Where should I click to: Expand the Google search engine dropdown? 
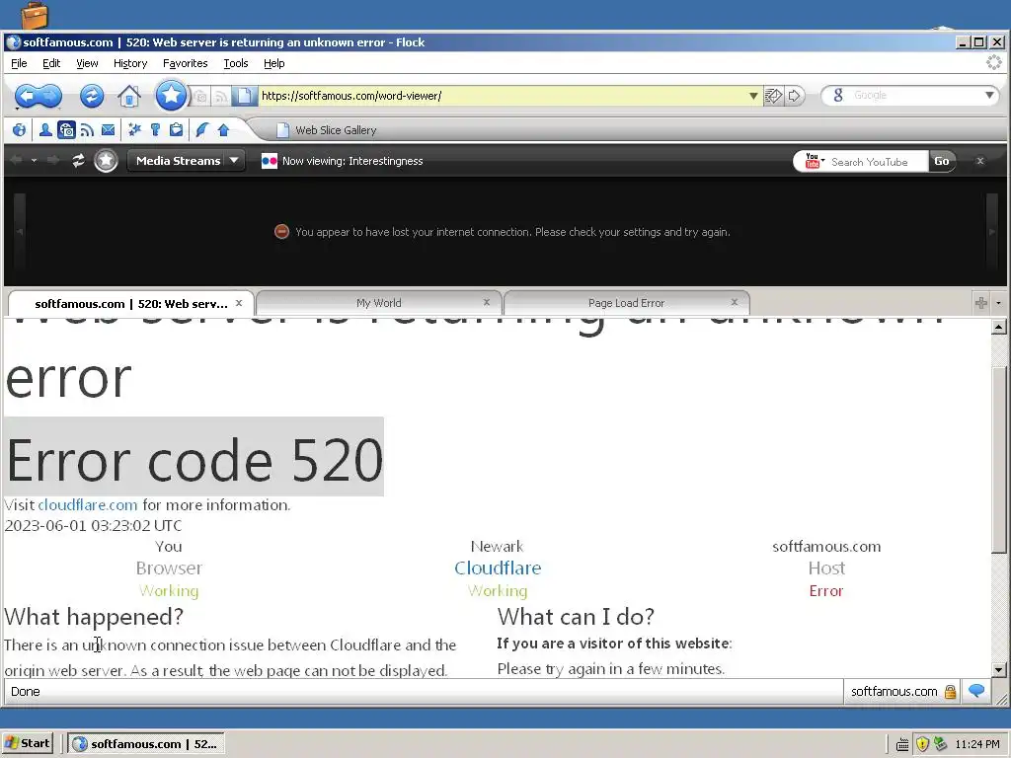coord(989,96)
